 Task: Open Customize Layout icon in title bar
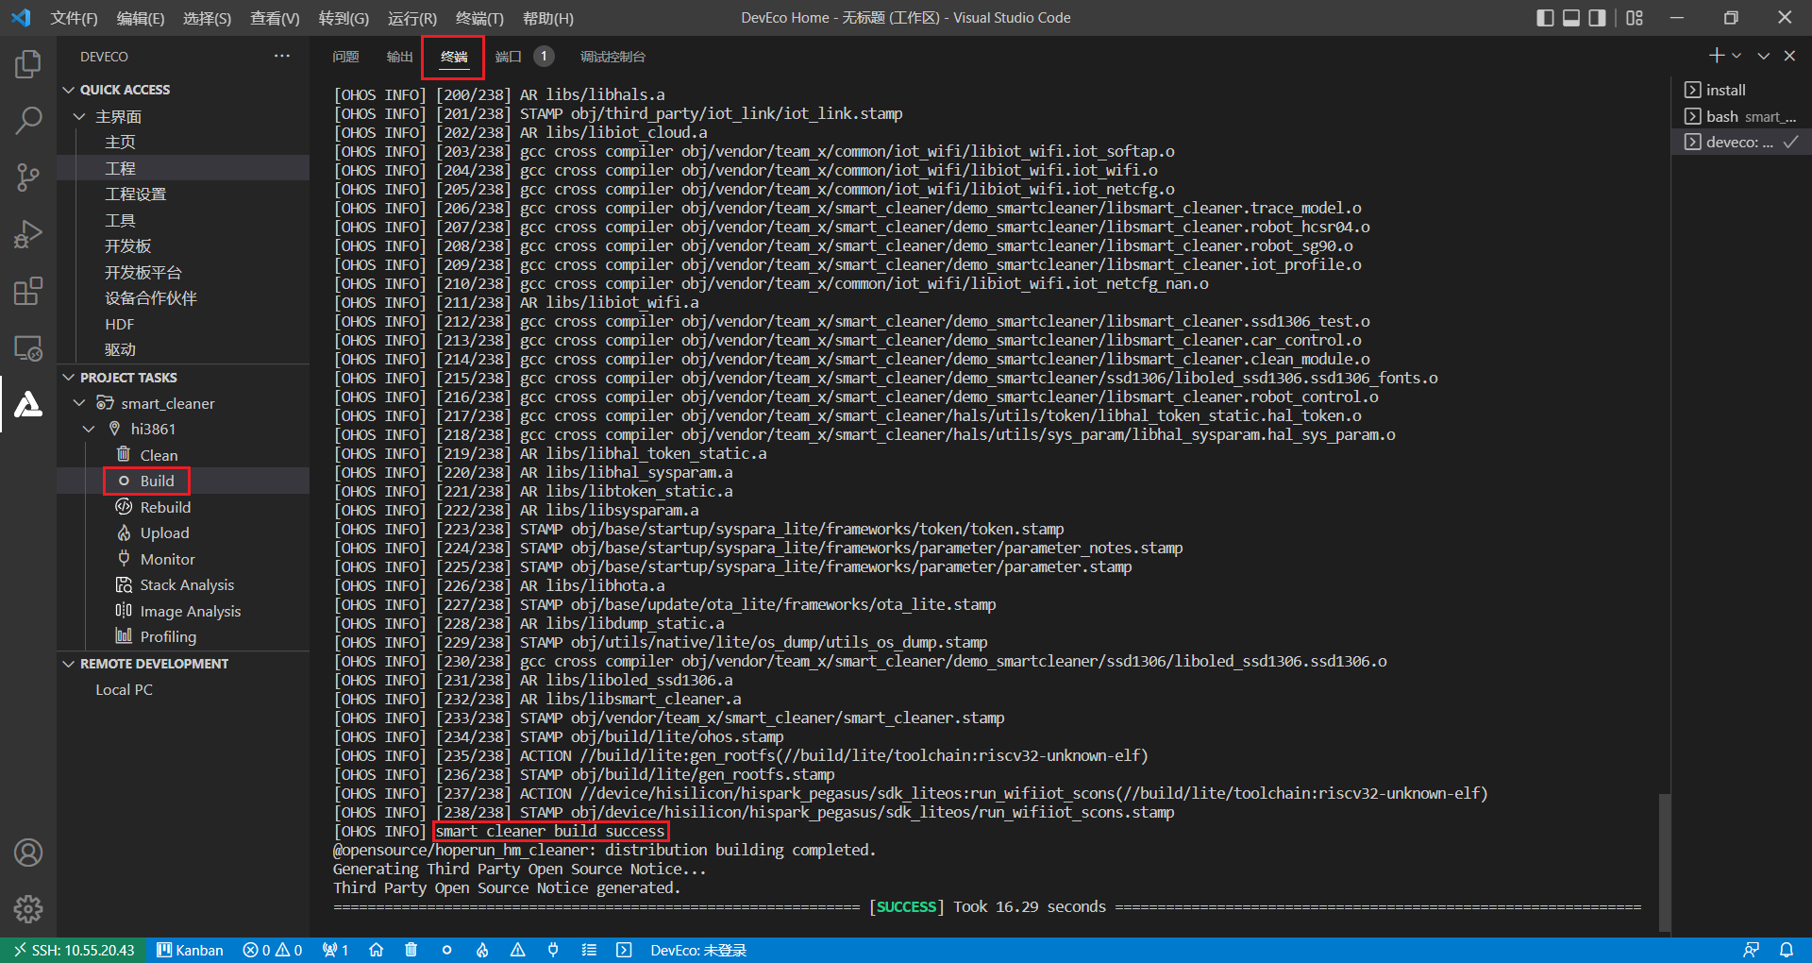click(x=1635, y=18)
